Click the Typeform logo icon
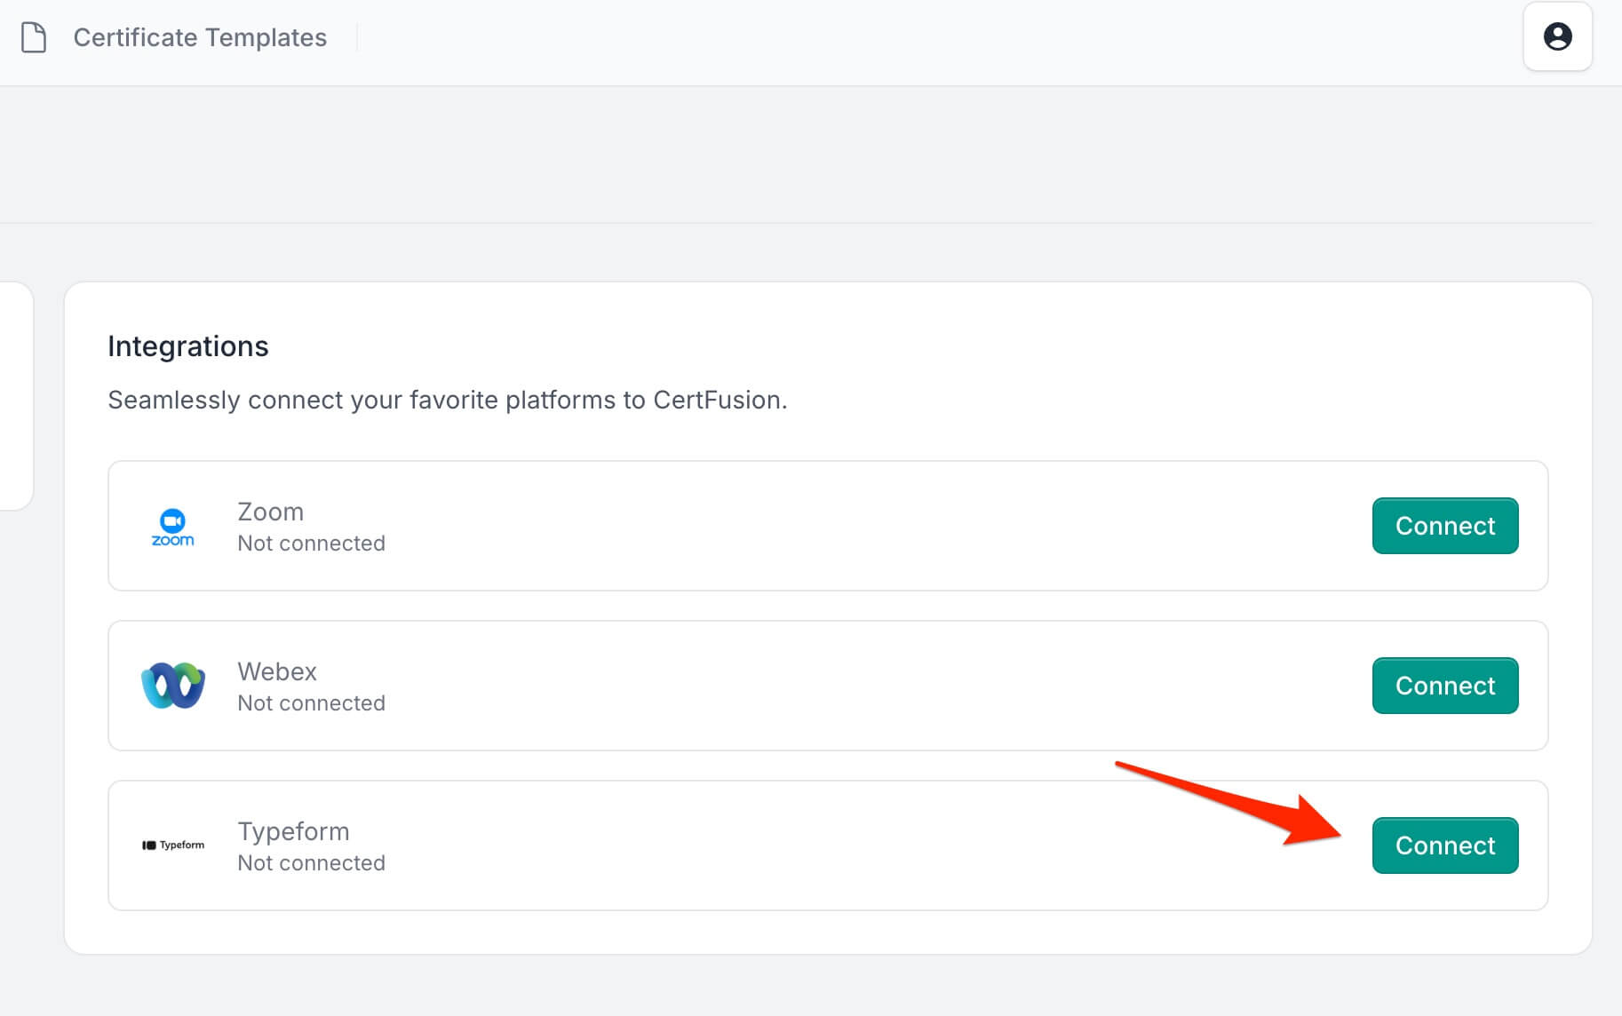 pyautogui.click(x=173, y=845)
